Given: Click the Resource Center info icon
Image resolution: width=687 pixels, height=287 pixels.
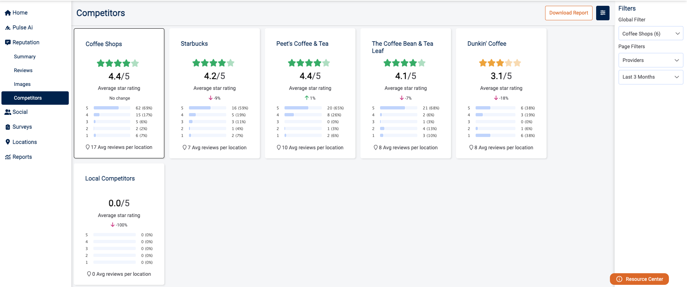Looking at the screenshot, I should (619, 279).
